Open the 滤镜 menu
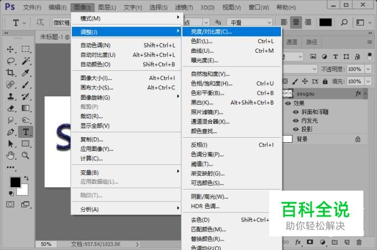The image size is (377, 250). (184, 8)
